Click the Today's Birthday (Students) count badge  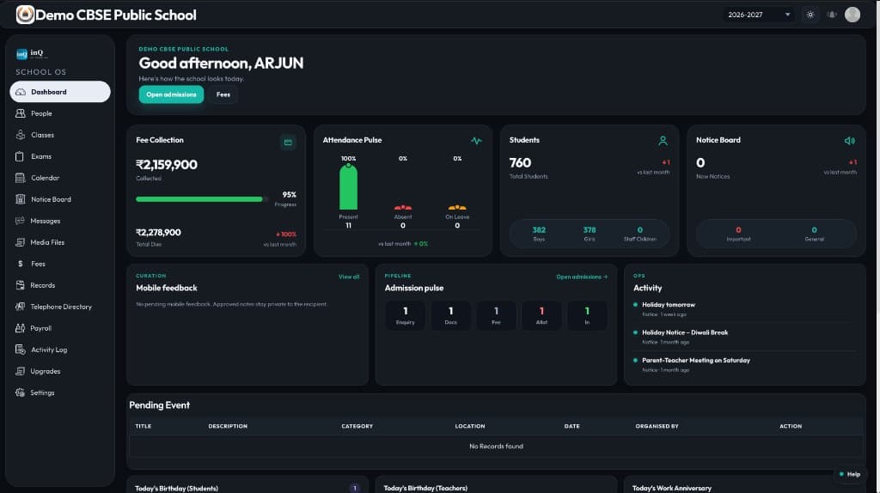[x=355, y=489]
